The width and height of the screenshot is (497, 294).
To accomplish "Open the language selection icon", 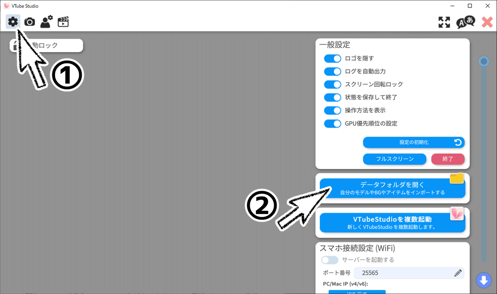I will [x=466, y=22].
